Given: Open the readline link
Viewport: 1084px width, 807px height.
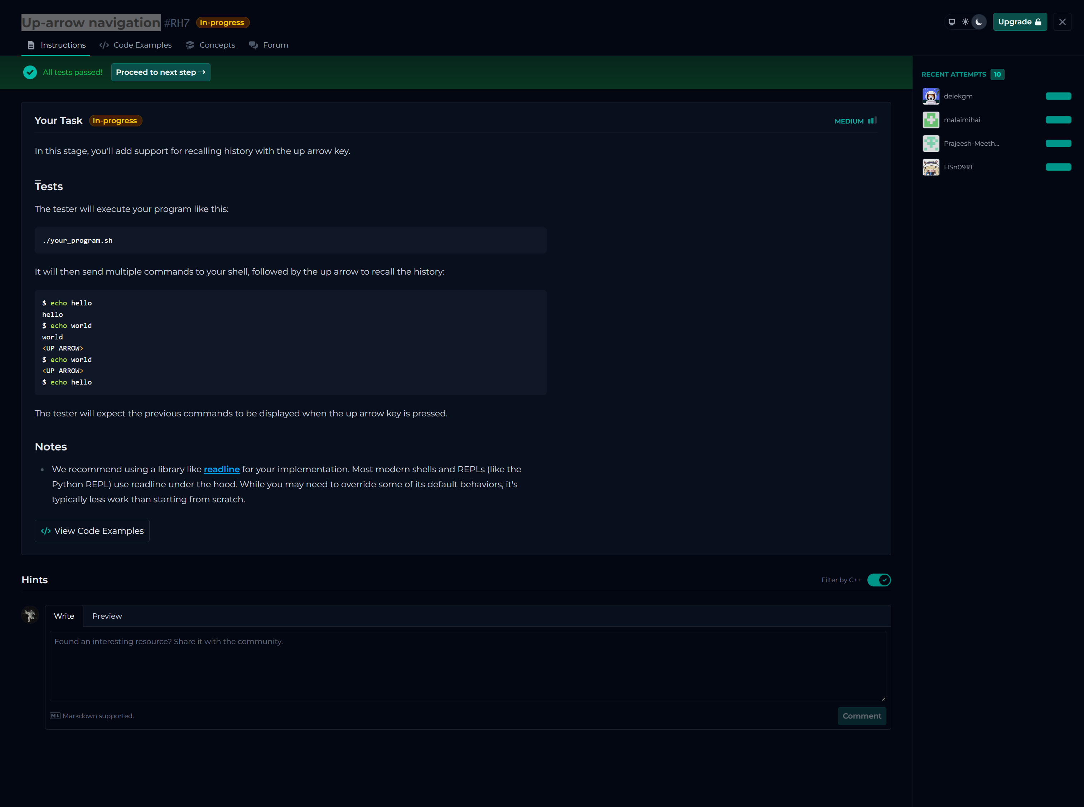Looking at the screenshot, I should pos(221,469).
